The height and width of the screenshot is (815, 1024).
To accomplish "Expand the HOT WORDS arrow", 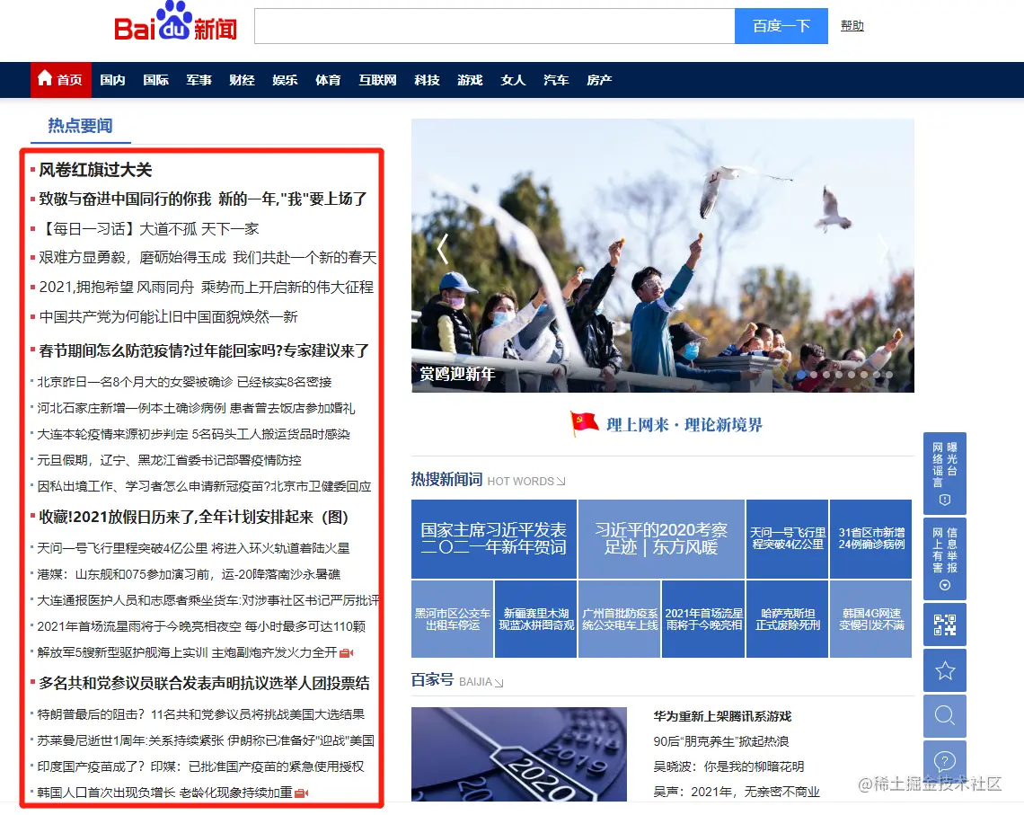I will [561, 482].
